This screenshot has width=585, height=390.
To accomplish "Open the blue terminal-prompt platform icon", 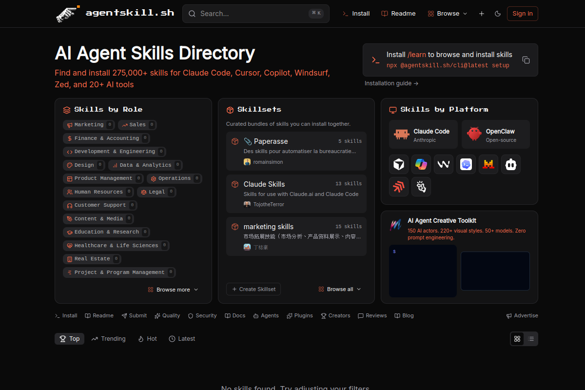I will click(466, 164).
